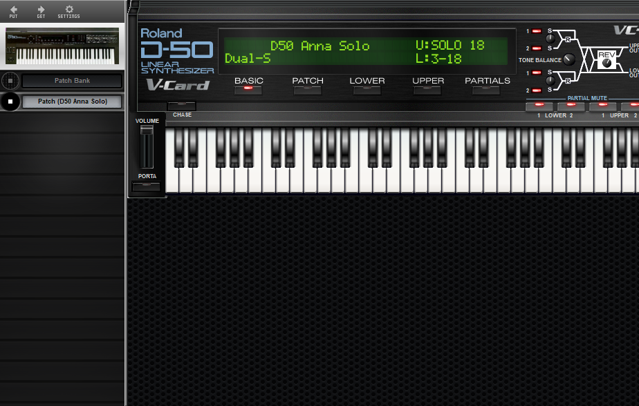Toggle partial 2 LED above Tone Balance
The image size is (639, 406).
coord(537,48)
